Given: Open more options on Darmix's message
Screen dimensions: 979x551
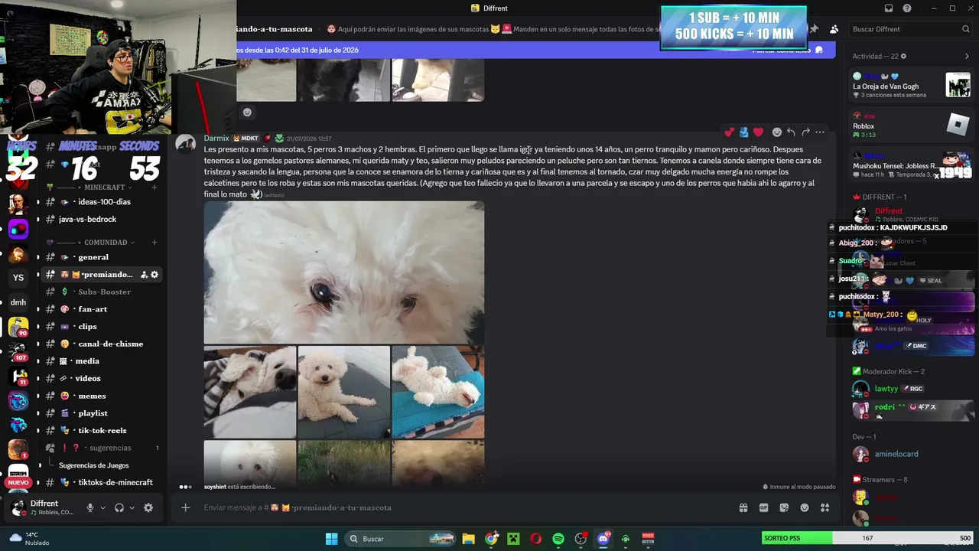Looking at the screenshot, I should pos(820,132).
